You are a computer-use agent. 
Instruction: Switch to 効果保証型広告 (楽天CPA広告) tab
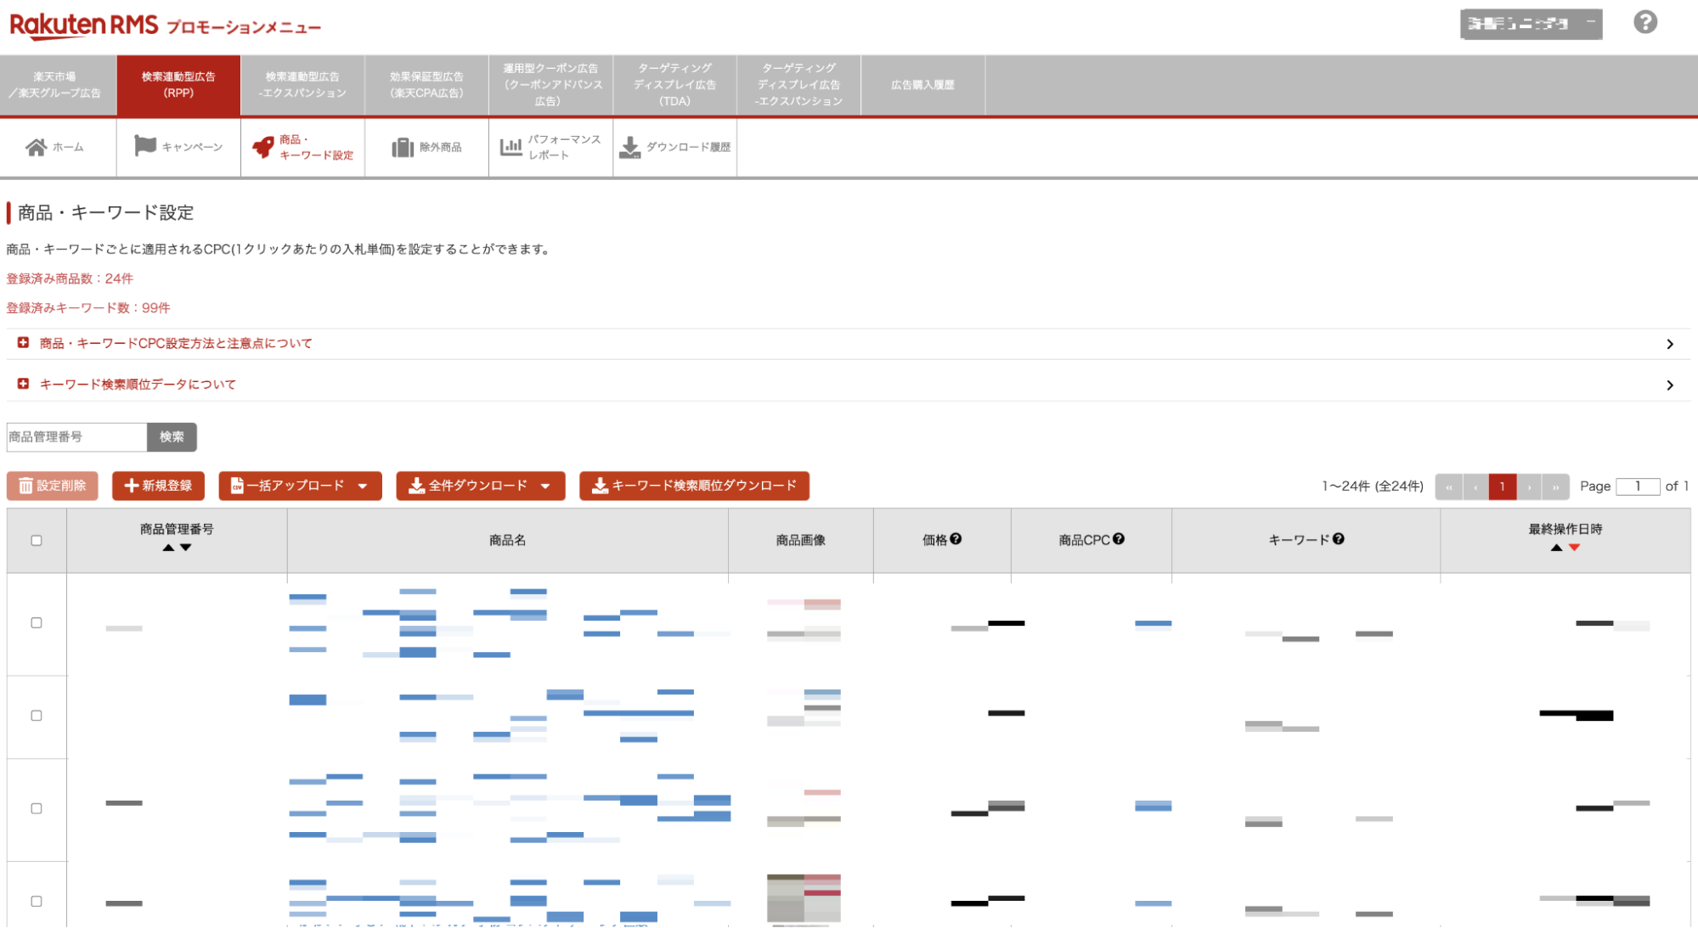[426, 85]
